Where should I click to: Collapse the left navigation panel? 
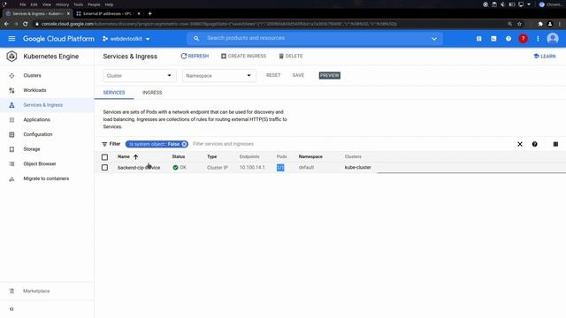(11, 309)
